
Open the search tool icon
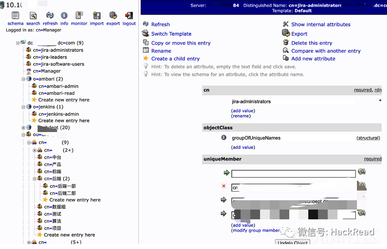(33, 16)
